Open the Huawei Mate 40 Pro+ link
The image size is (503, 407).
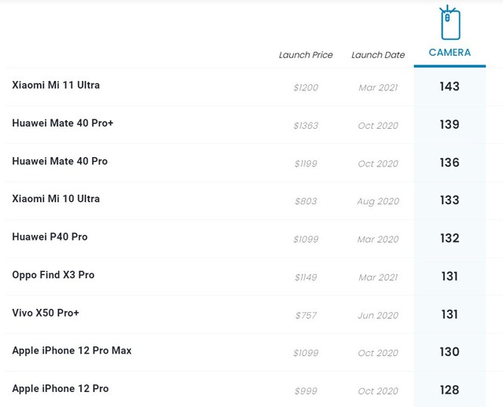coord(63,123)
